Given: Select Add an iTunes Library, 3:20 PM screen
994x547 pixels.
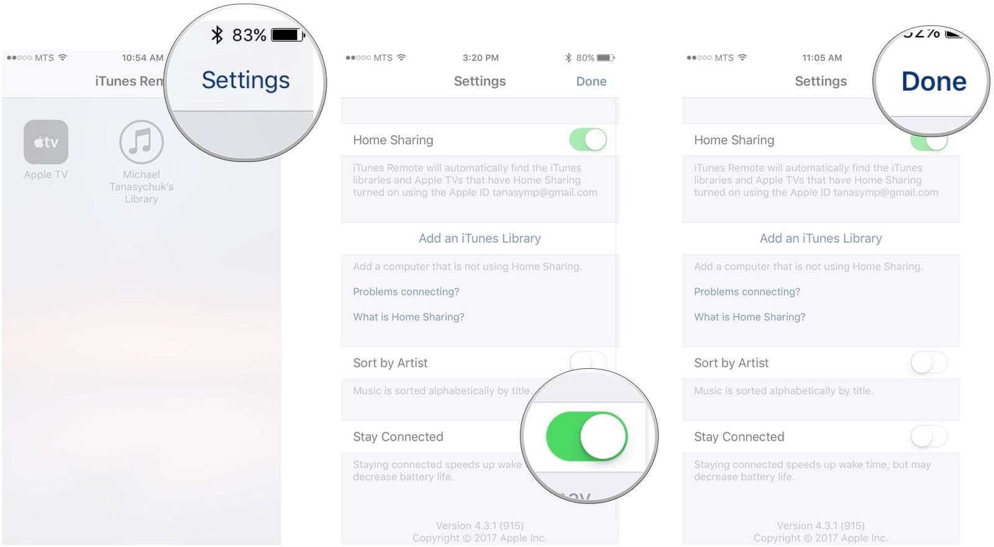Looking at the screenshot, I should tap(480, 238).
